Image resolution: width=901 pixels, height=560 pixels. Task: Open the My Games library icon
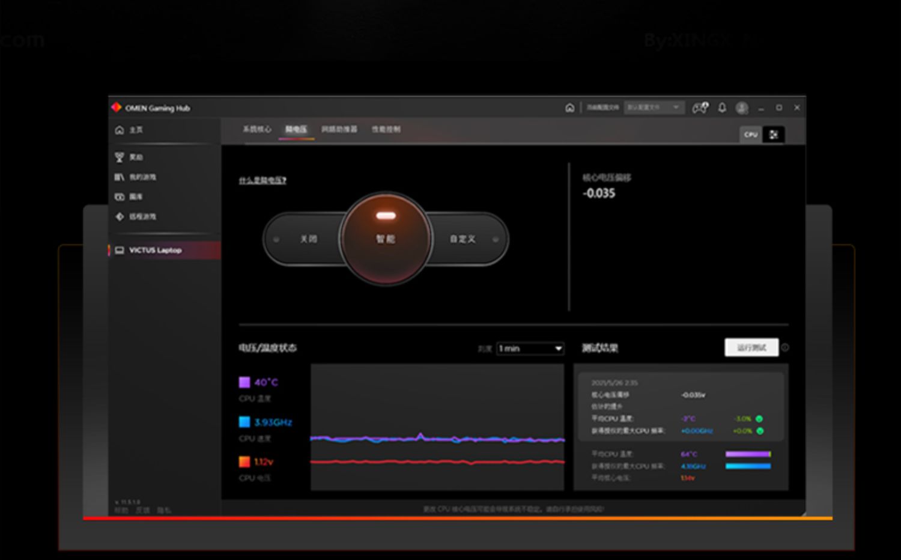point(120,177)
